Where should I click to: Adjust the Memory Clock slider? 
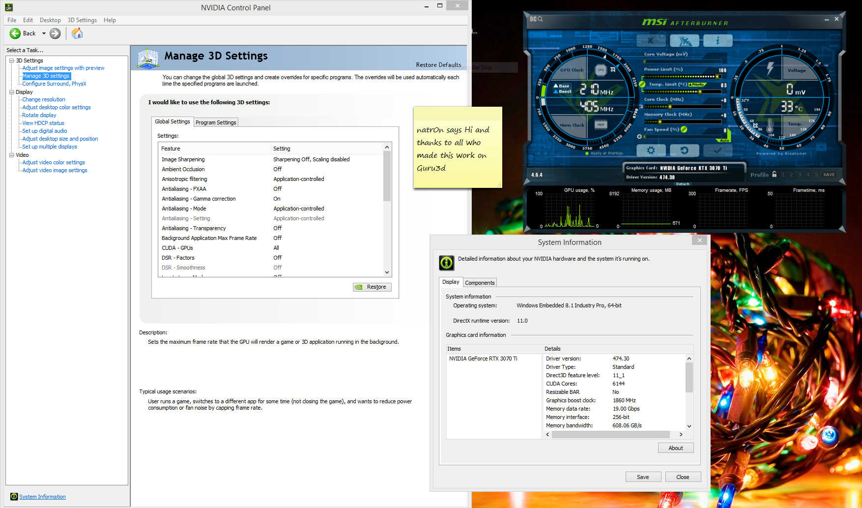pyautogui.click(x=682, y=121)
